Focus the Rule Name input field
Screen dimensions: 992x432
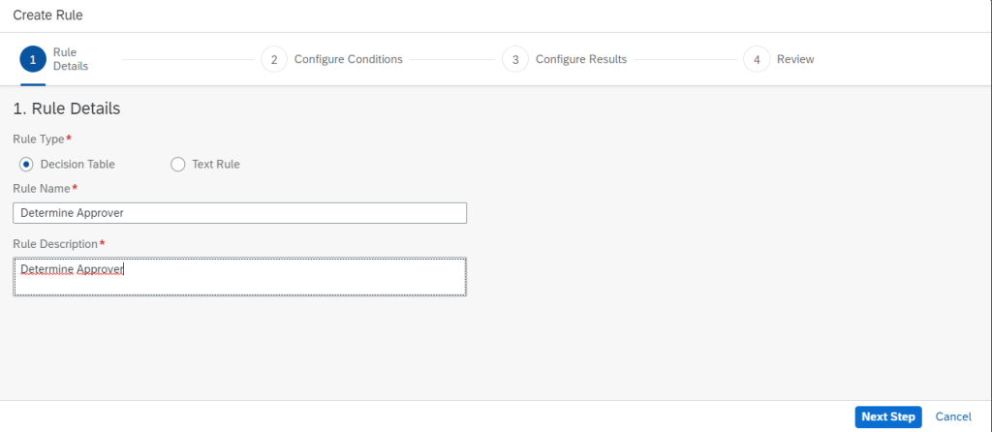pyautogui.click(x=239, y=213)
